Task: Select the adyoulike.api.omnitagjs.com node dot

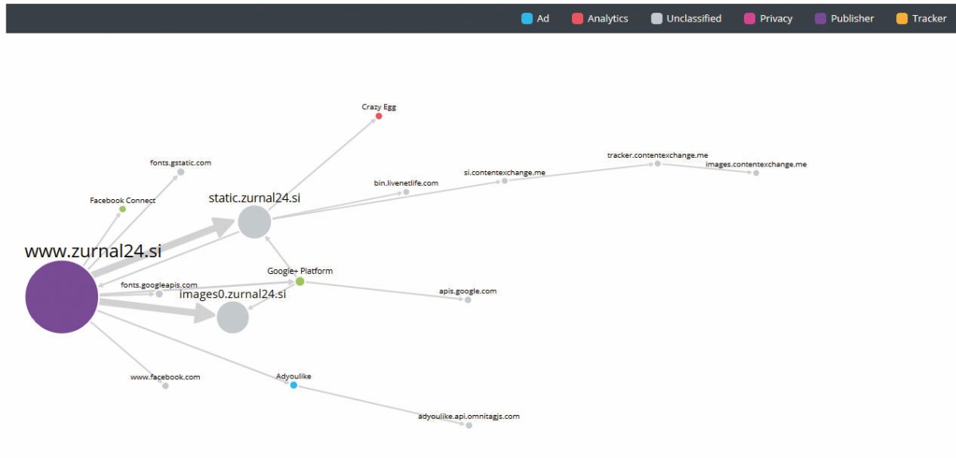Action: 468,425
